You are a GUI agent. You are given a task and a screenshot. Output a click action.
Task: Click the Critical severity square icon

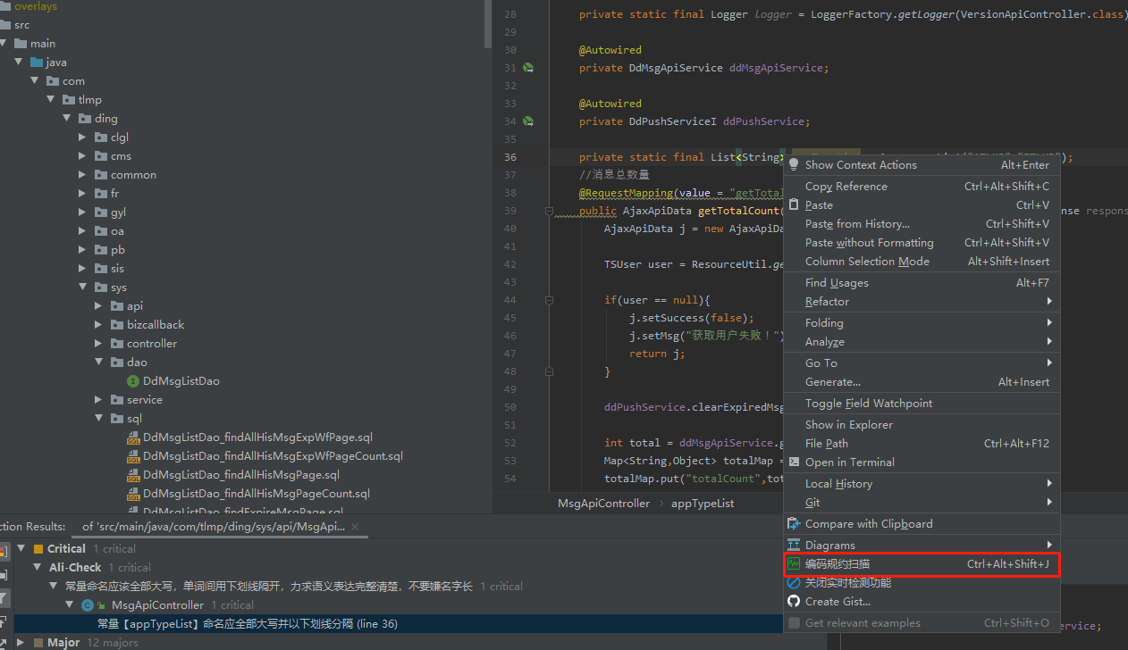(x=38, y=548)
